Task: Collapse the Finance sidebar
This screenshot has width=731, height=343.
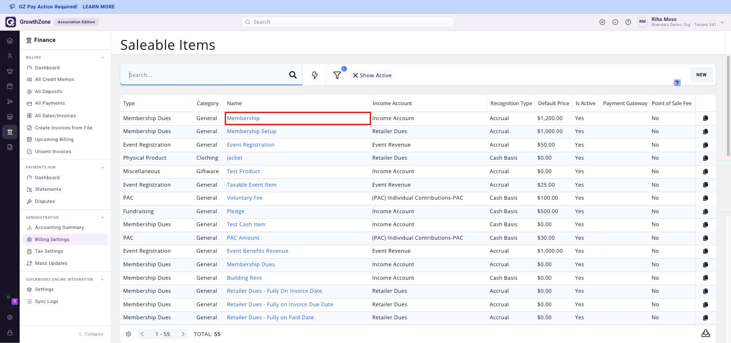Action: pos(91,334)
